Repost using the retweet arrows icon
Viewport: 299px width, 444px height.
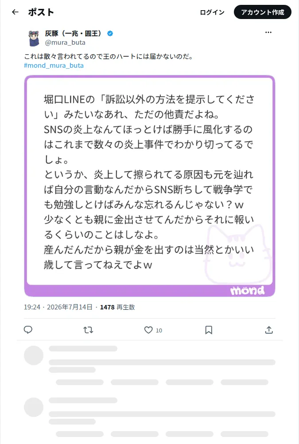pos(88,330)
